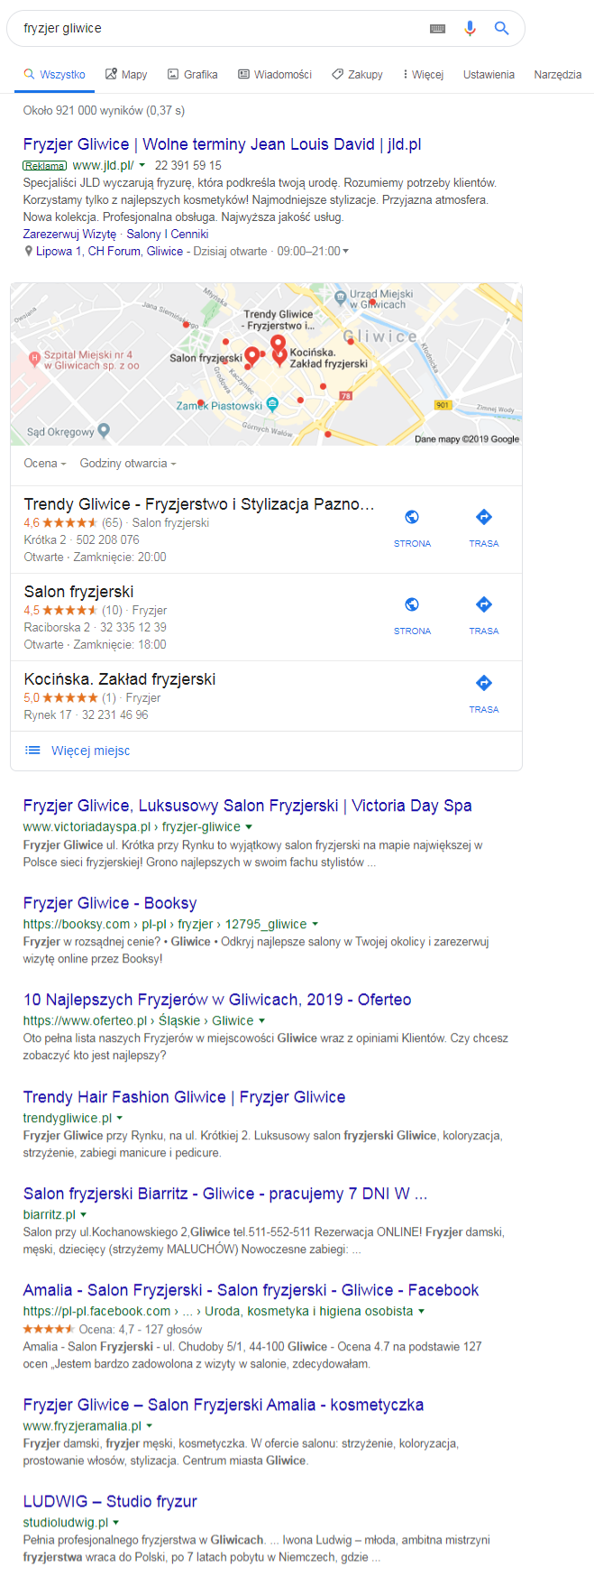Open the Godziny otwarcia filter dropdown

click(128, 464)
